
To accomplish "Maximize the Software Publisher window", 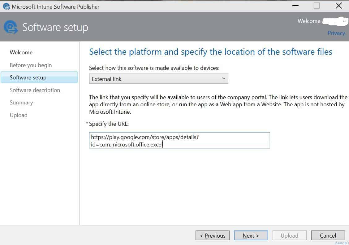I will click(317, 6).
